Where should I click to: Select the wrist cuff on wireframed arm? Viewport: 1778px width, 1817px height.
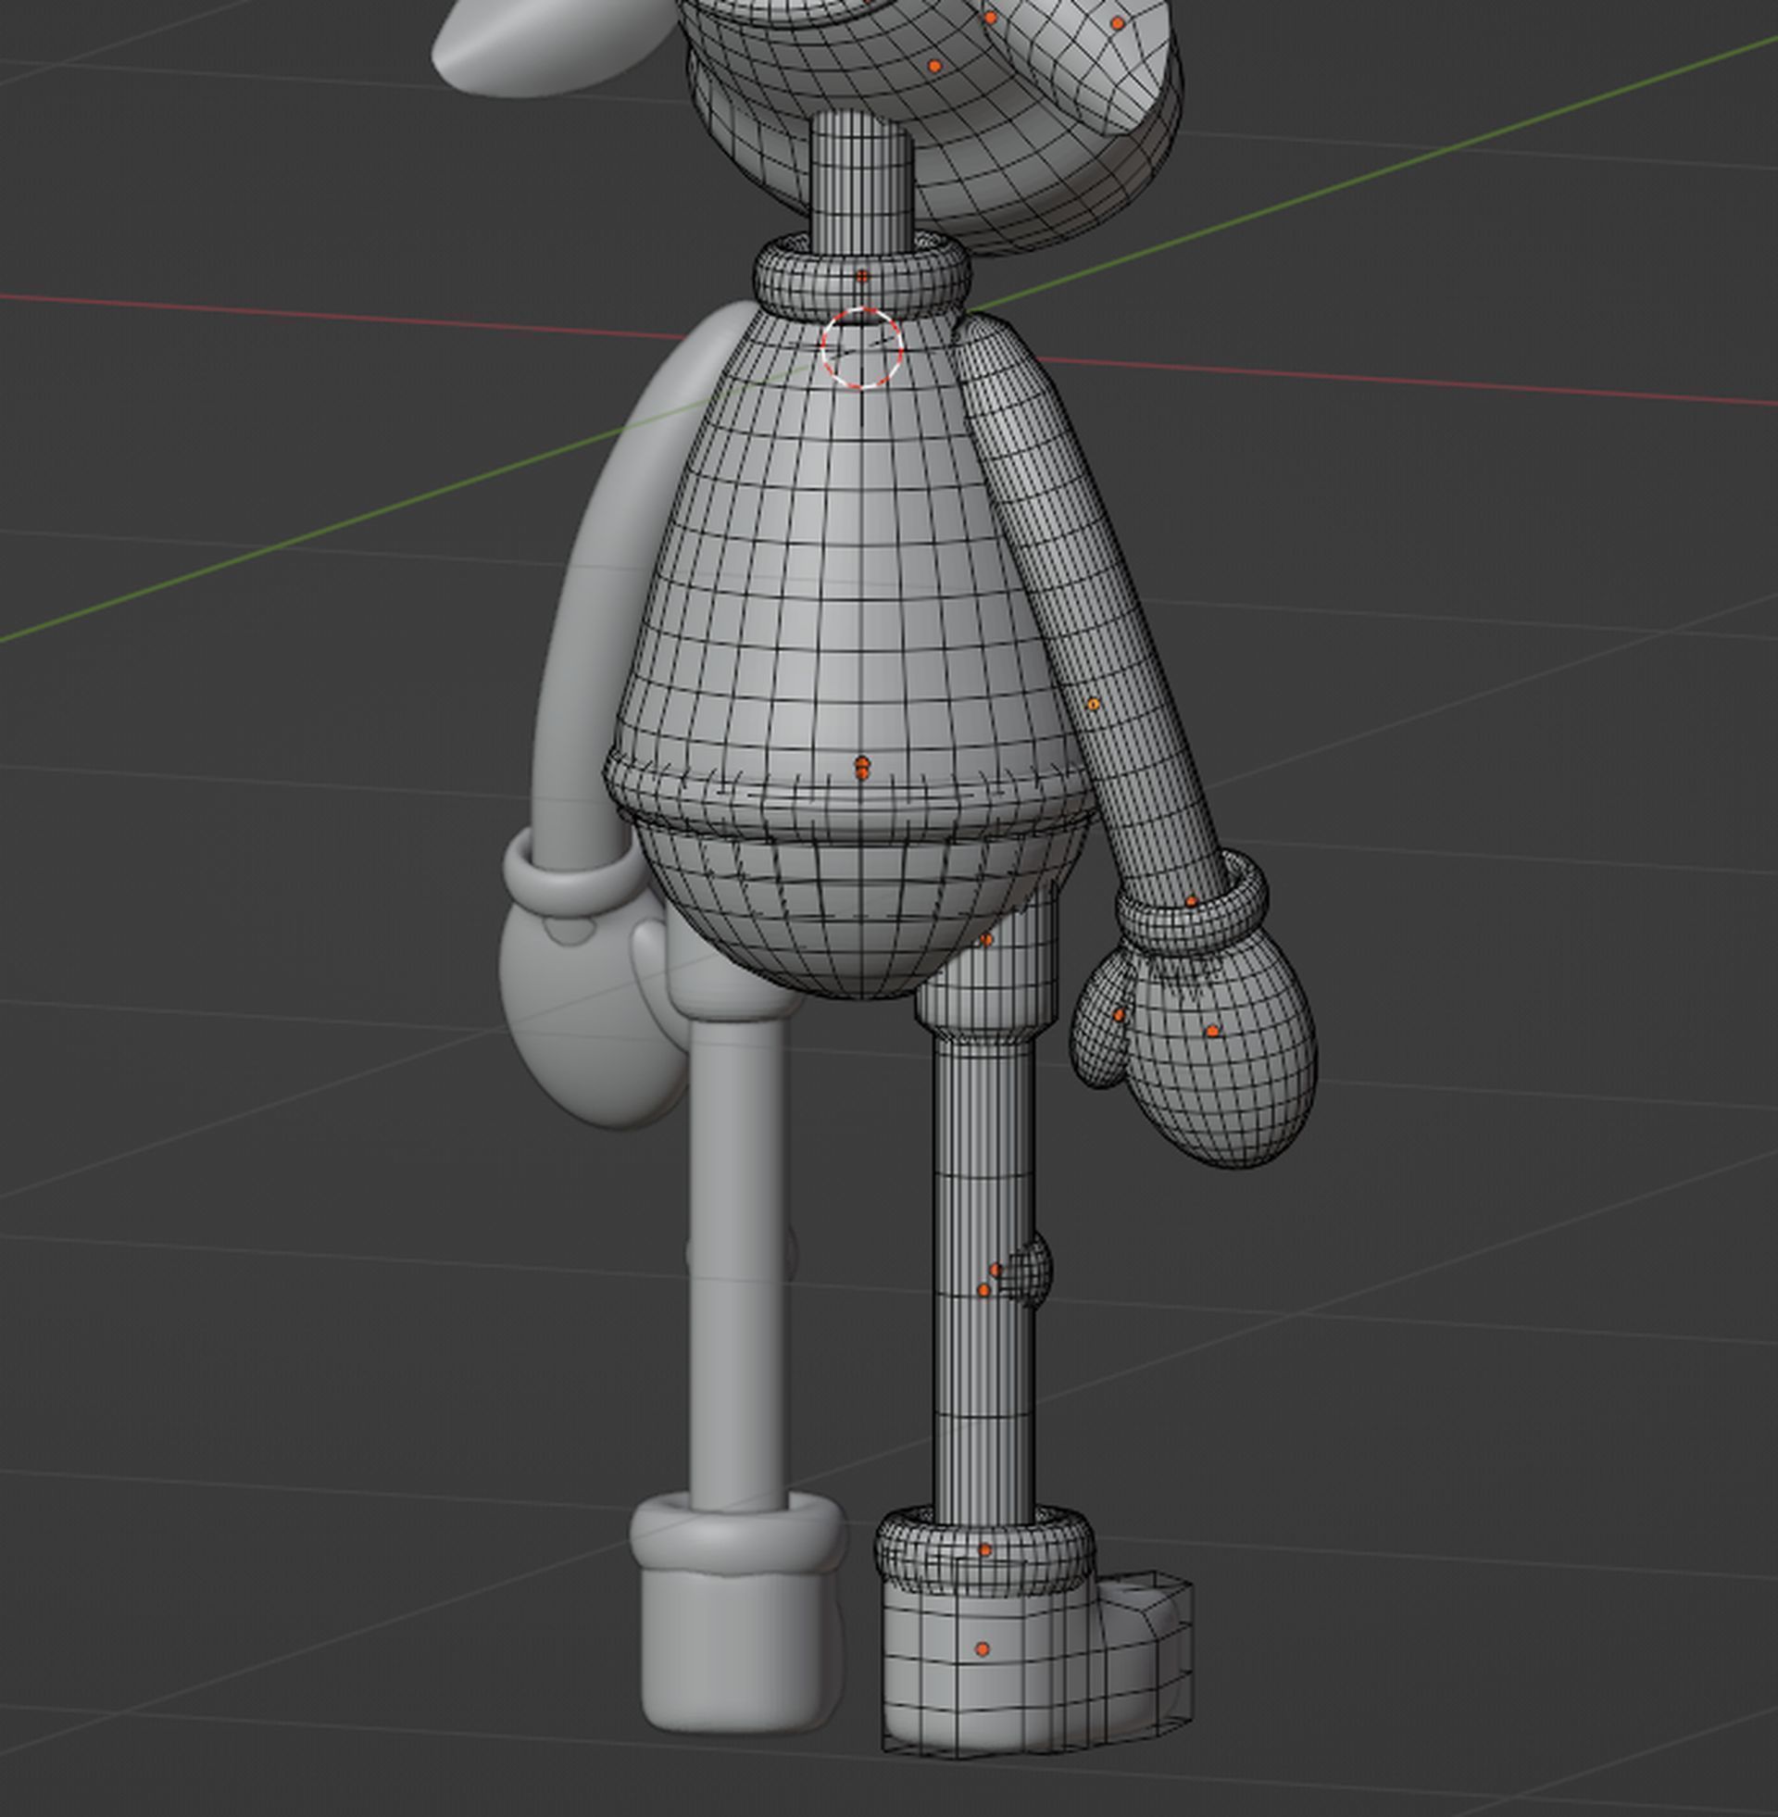[1193, 902]
